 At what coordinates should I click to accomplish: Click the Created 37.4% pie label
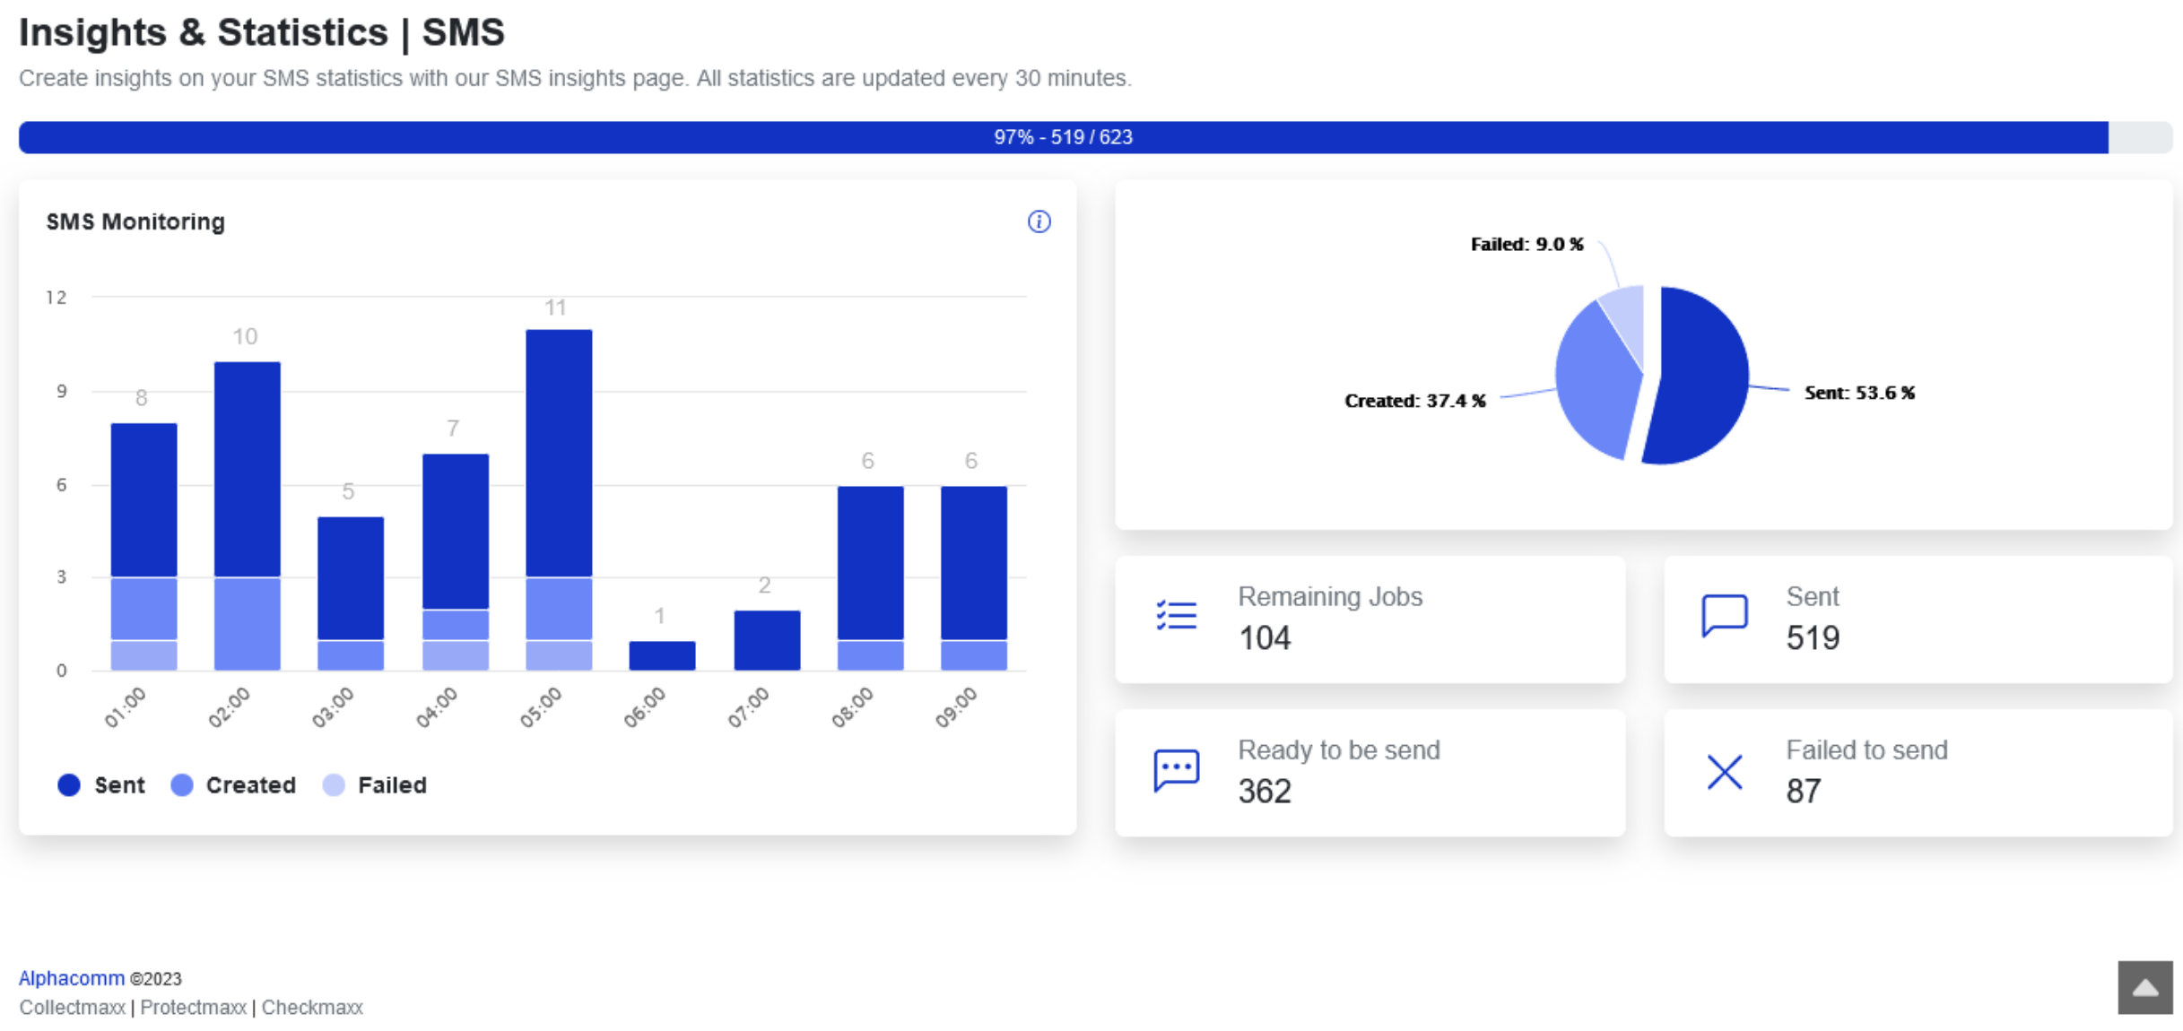point(1415,401)
